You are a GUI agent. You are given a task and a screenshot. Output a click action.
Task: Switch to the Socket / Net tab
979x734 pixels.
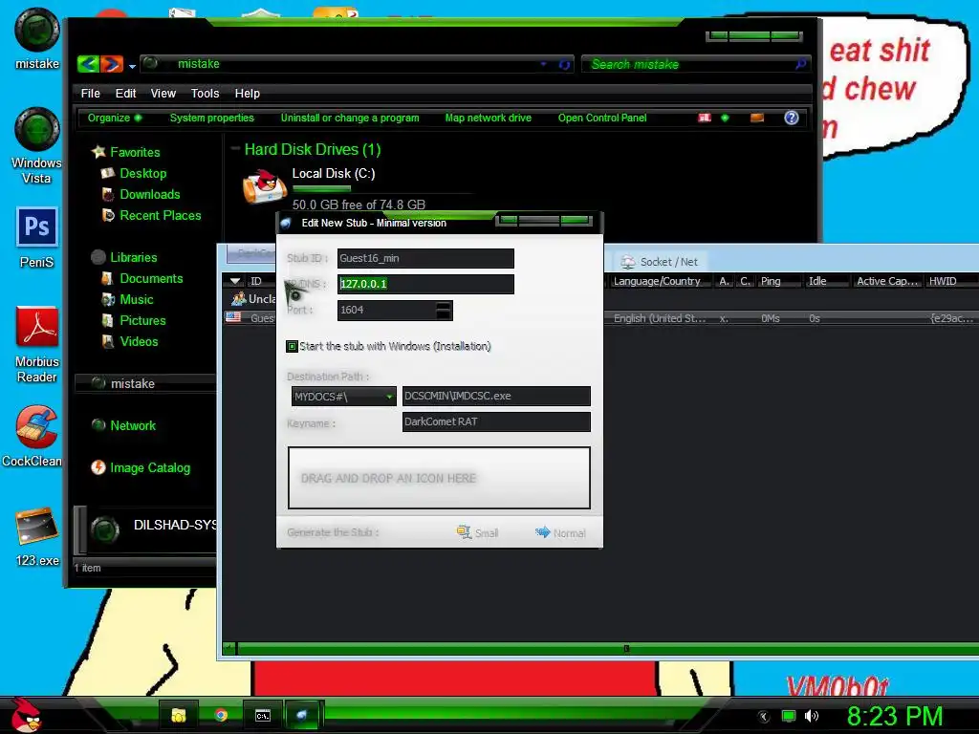click(660, 262)
